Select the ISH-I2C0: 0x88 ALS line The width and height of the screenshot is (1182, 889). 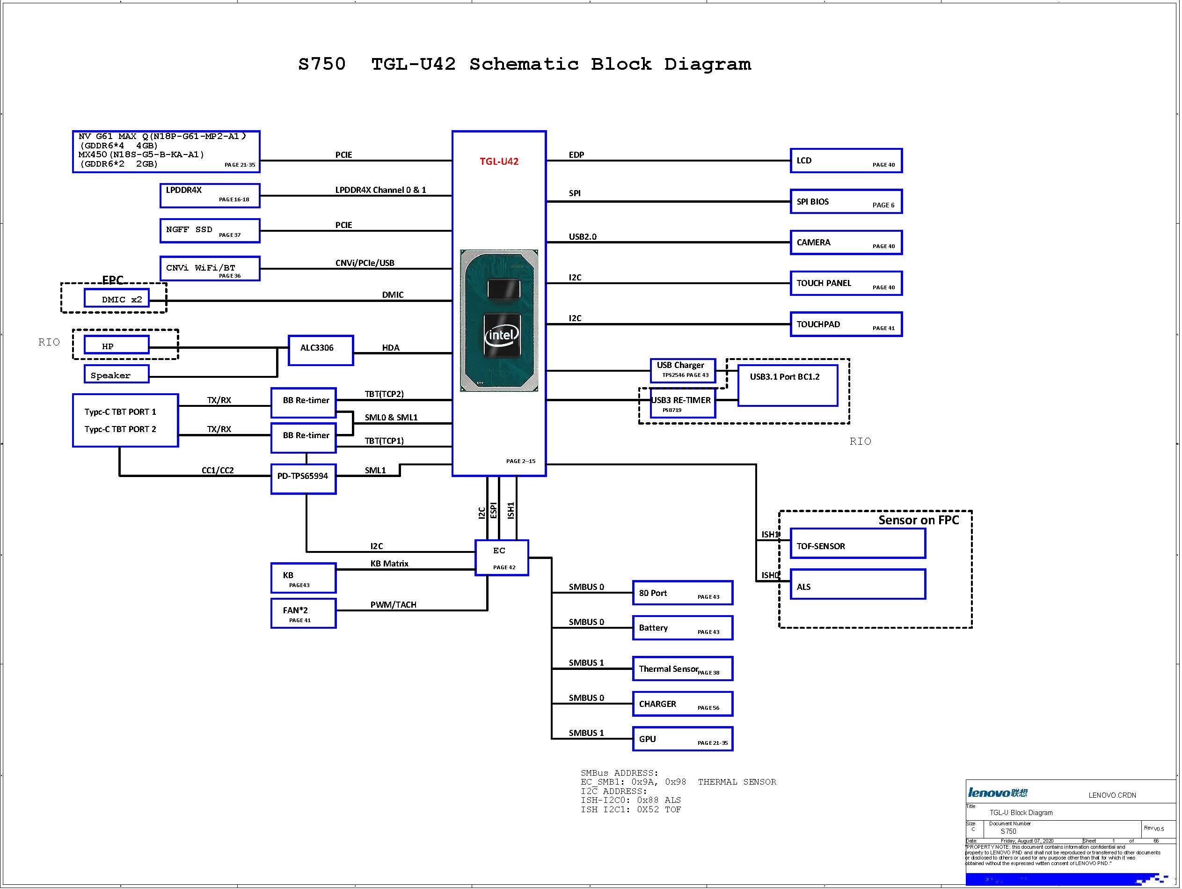pyautogui.click(x=631, y=800)
